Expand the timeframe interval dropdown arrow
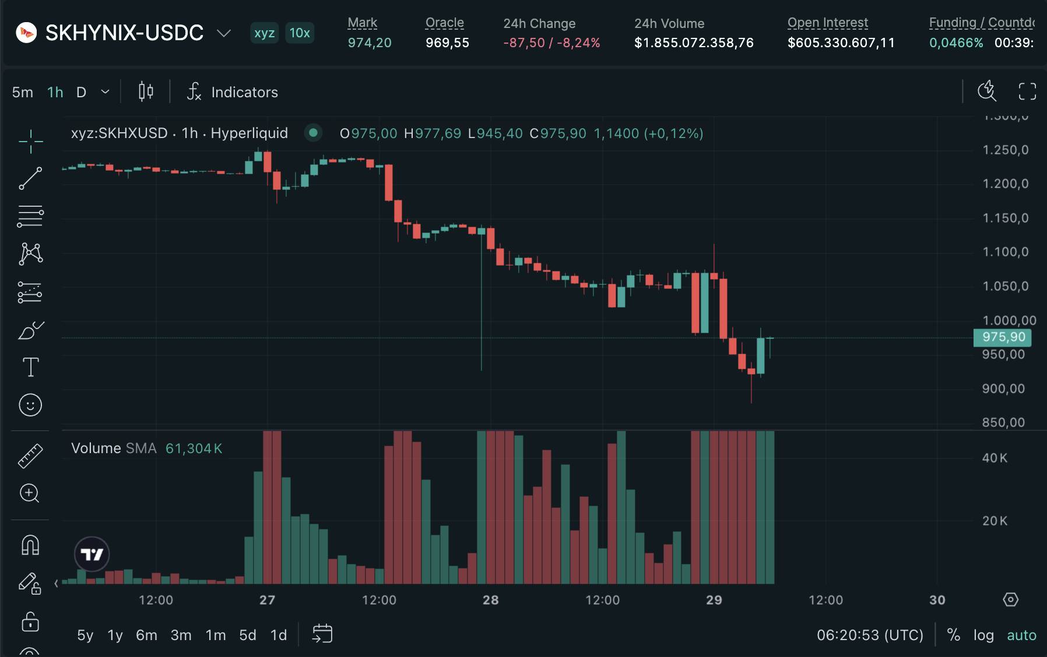 [105, 92]
